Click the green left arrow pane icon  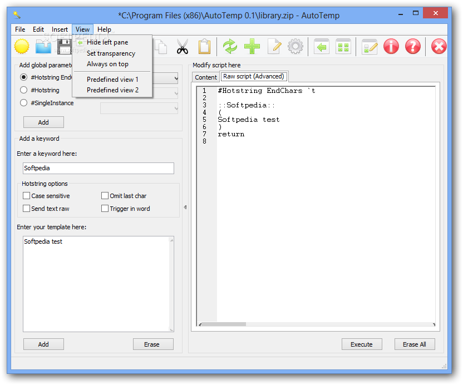[x=321, y=46]
